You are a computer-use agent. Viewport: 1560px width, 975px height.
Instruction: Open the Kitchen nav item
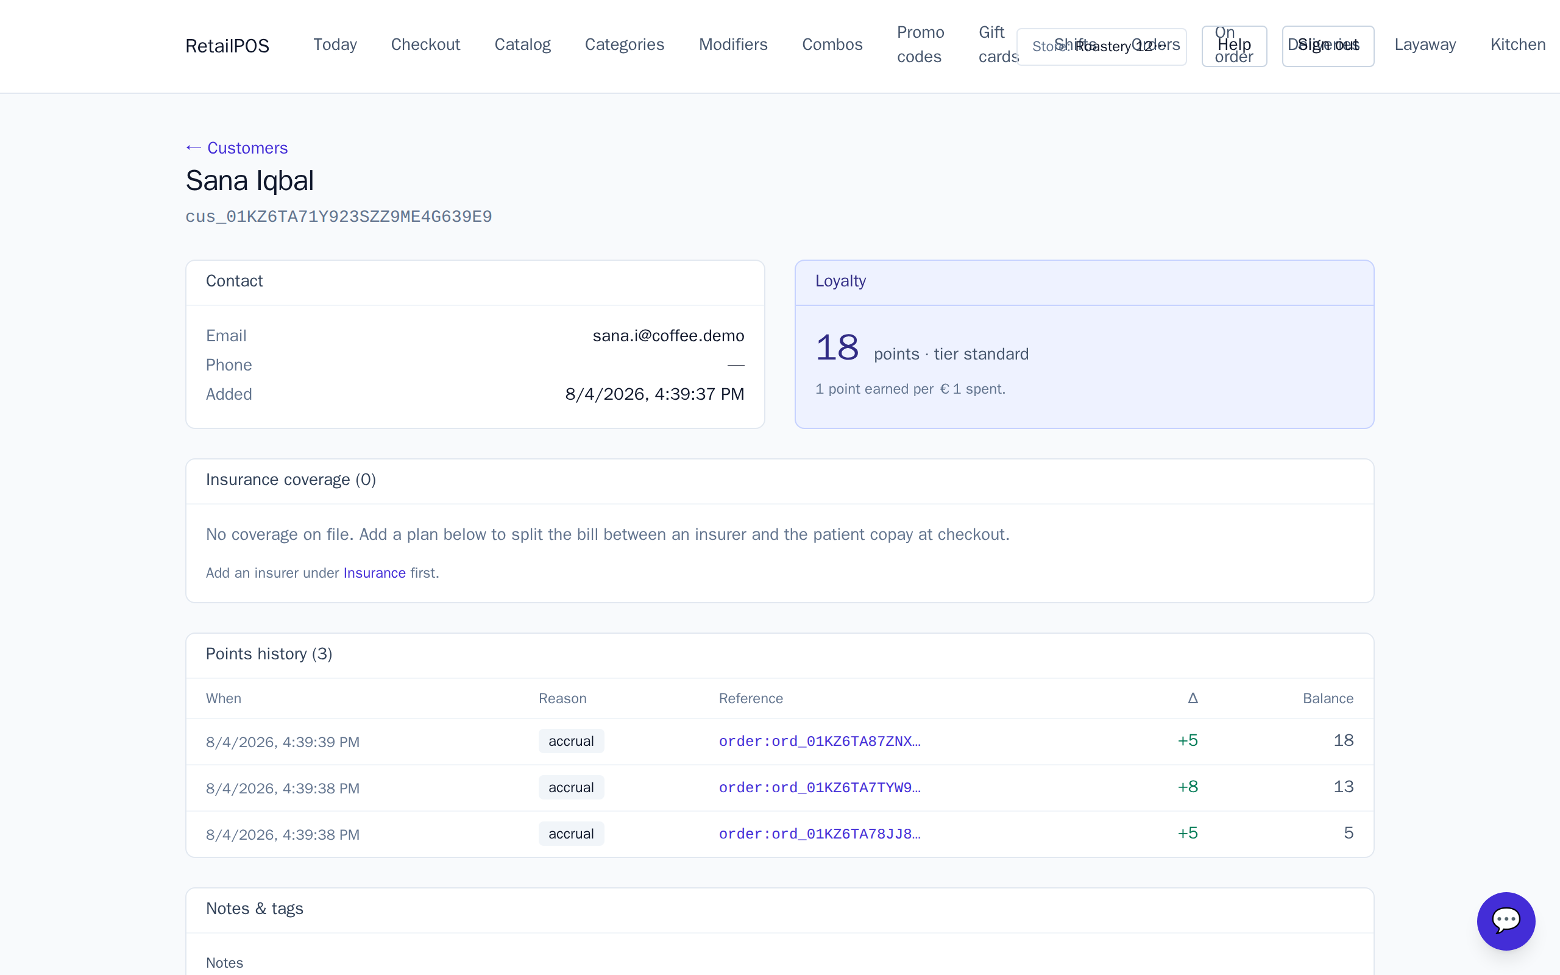pyautogui.click(x=1517, y=44)
